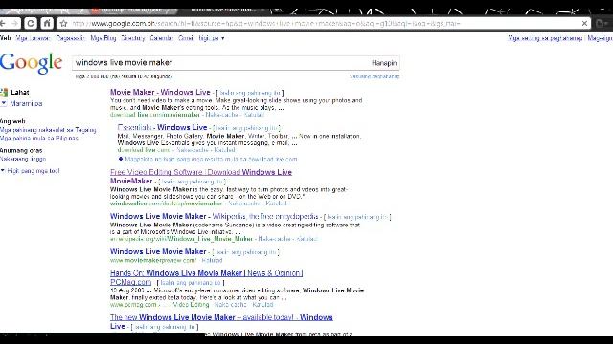Expand Higit pang mga tool
Viewport: 613px width, 344px height.
click(31, 171)
